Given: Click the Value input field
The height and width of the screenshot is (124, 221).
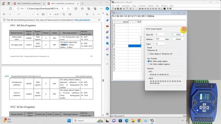Looking at the screenshot, I should click(x=160, y=44).
